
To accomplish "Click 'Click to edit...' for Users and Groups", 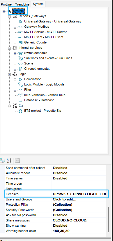I will pos(65,199).
